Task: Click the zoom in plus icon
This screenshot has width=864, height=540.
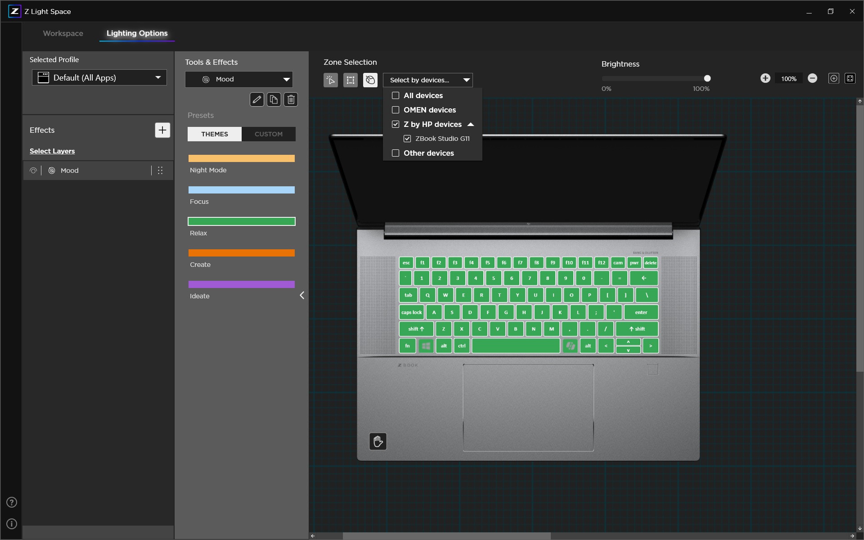Action: point(765,78)
